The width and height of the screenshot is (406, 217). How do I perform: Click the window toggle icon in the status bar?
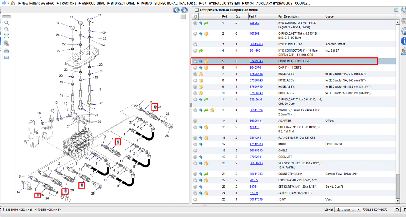point(397,209)
